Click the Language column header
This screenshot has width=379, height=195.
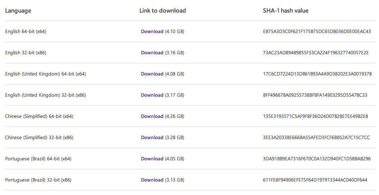(18, 11)
